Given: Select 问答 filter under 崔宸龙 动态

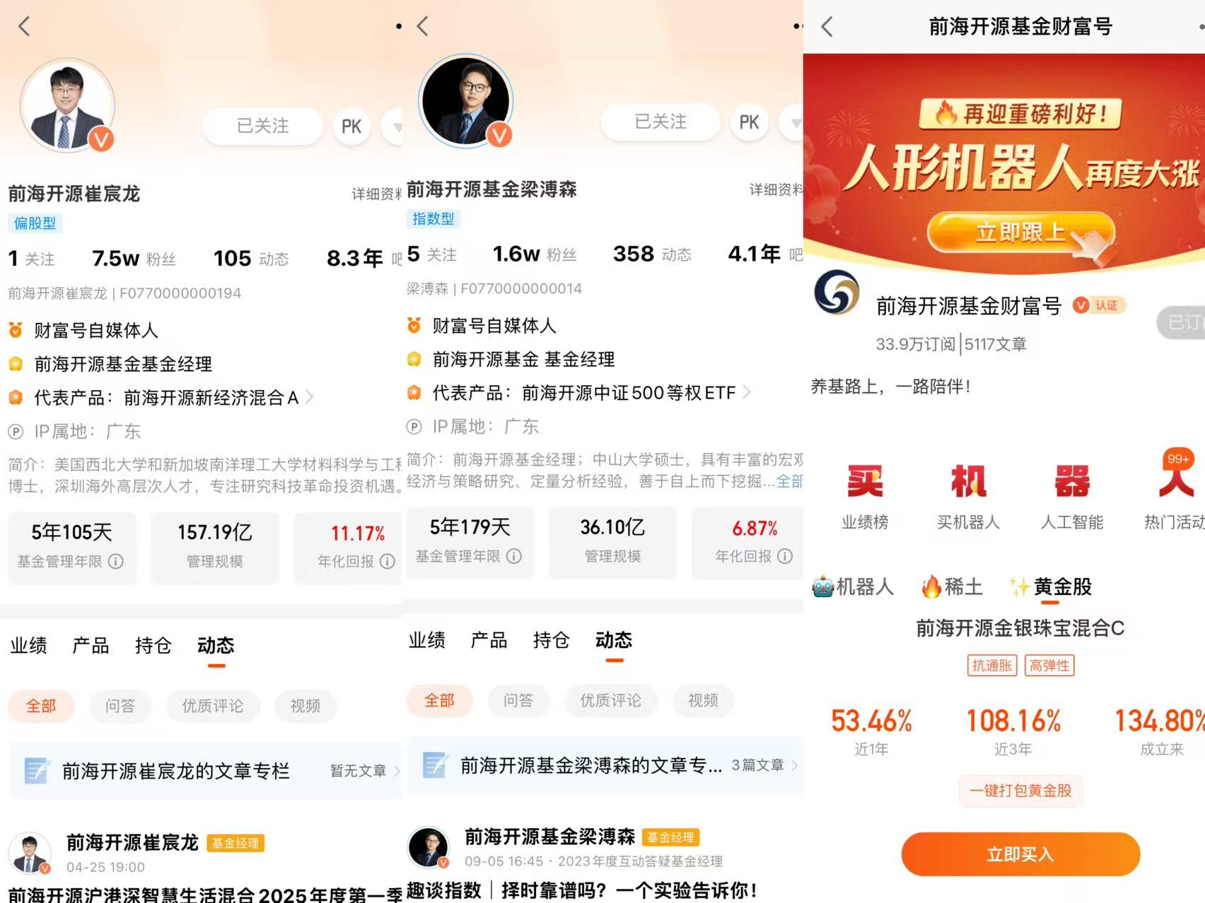Looking at the screenshot, I should [x=120, y=706].
